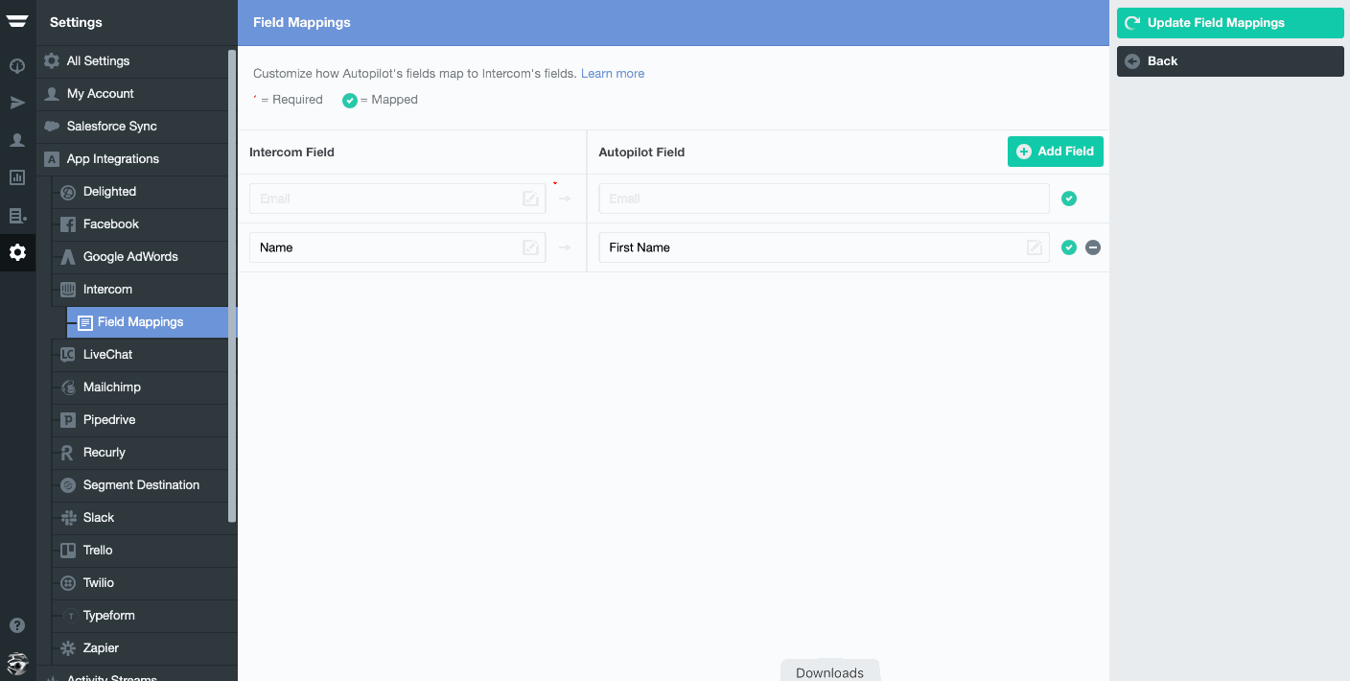Open Journeys via the paper plane icon
The image size is (1350, 681).
[x=17, y=102]
